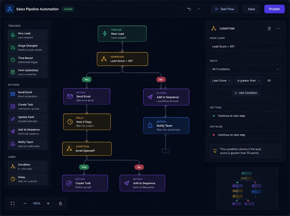
Task: Pick the Update Field action
Action: (28, 119)
